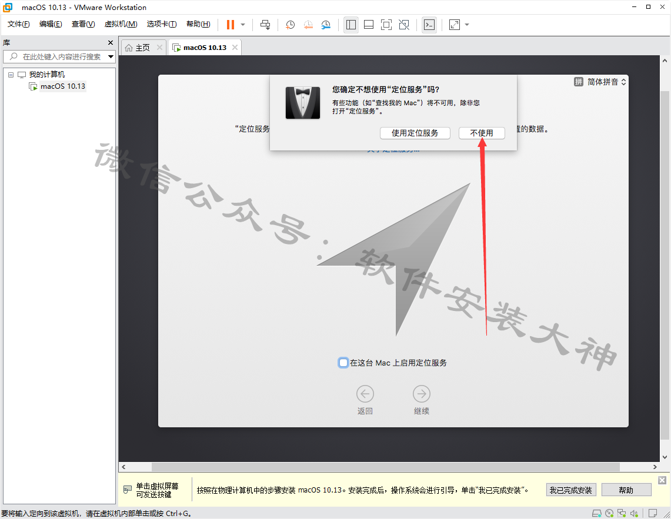
Task: Check 在这台 Mac 上启用定位服务
Action: (343, 363)
